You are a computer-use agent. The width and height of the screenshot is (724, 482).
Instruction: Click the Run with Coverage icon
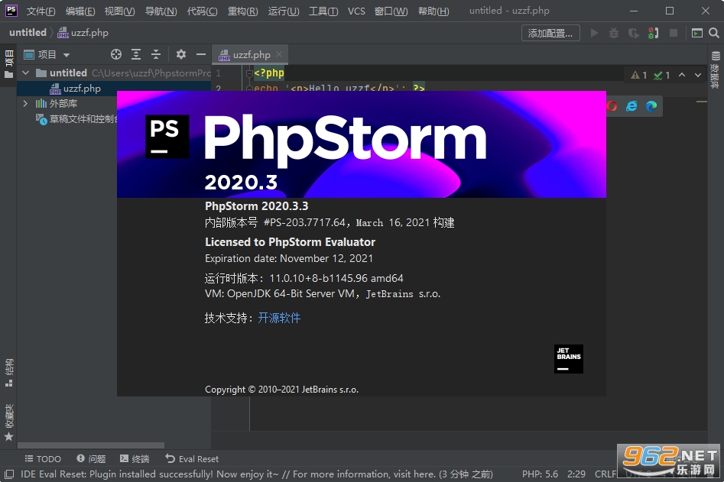[x=634, y=33]
